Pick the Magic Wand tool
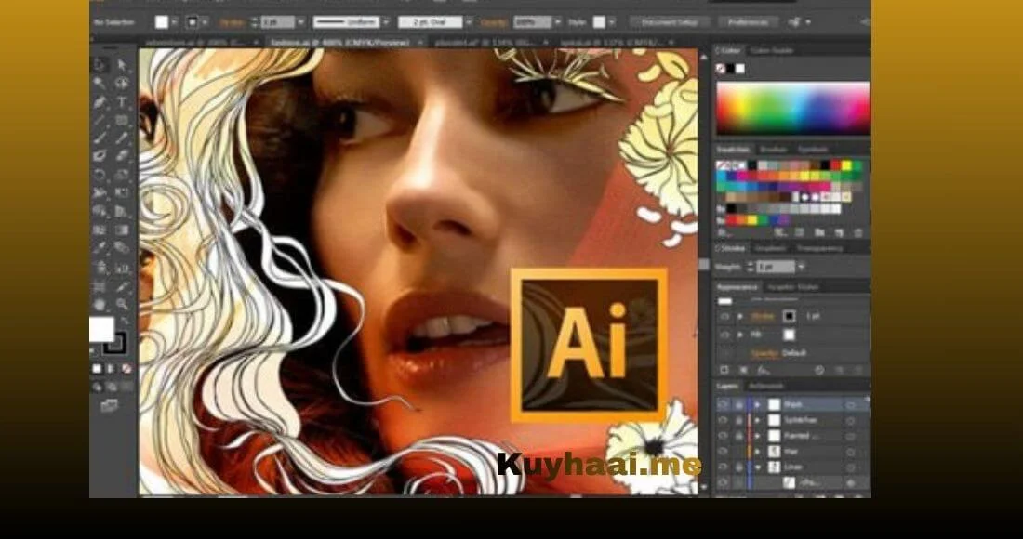Viewport: 1023px width, 539px height. click(x=100, y=83)
